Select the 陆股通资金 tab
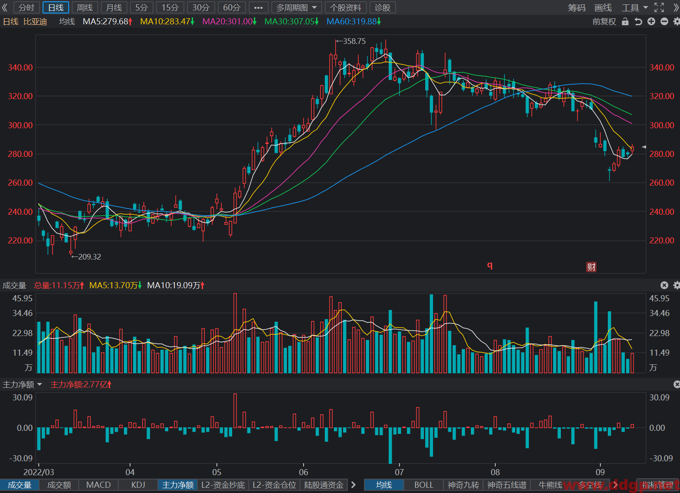 pyautogui.click(x=324, y=485)
